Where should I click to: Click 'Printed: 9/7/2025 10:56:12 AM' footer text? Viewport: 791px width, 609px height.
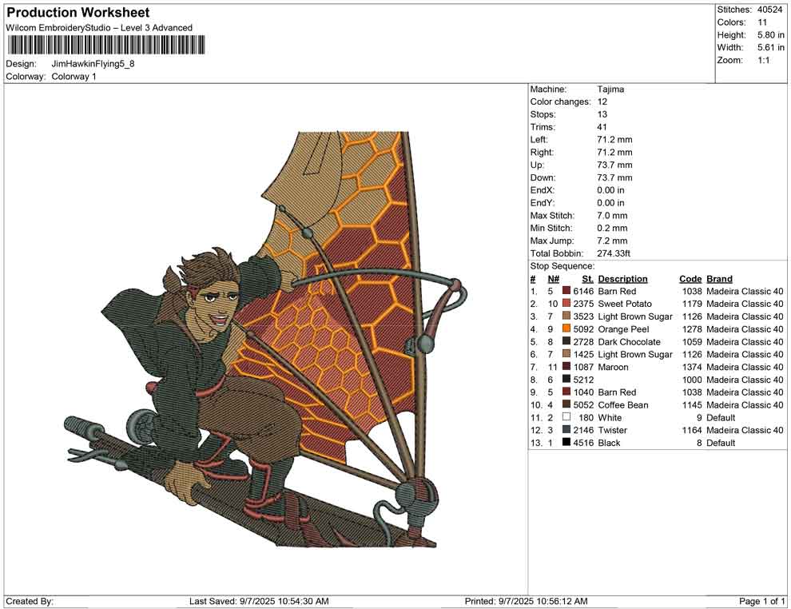coord(527,601)
